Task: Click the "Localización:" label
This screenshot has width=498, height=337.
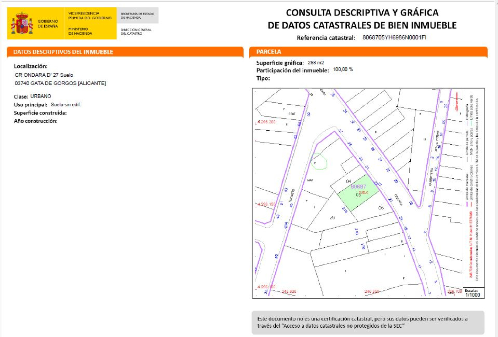Action: coord(31,66)
